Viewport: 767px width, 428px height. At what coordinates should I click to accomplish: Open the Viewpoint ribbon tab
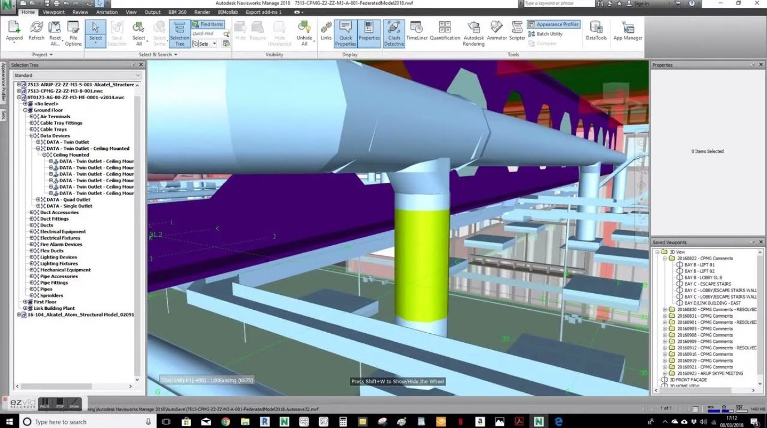point(54,12)
